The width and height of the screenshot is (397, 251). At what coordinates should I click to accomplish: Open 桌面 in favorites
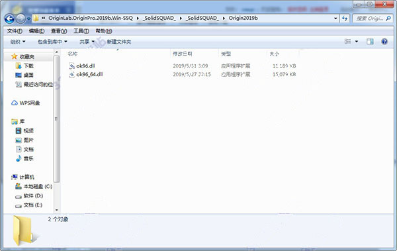(28, 75)
